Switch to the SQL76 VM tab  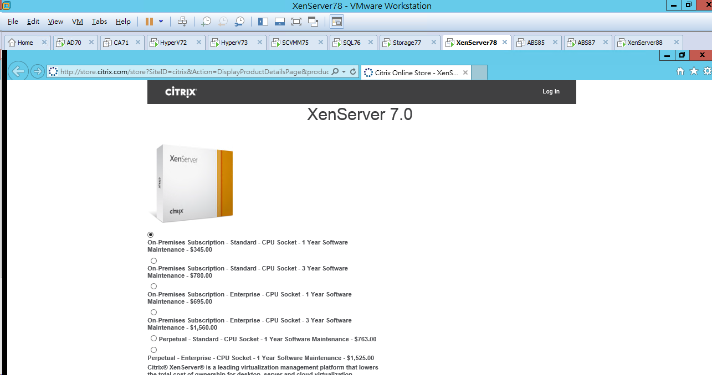tap(353, 43)
